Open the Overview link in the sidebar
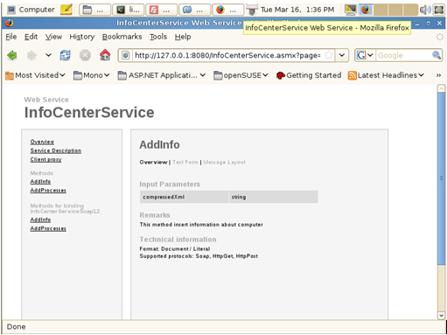 [x=42, y=142]
